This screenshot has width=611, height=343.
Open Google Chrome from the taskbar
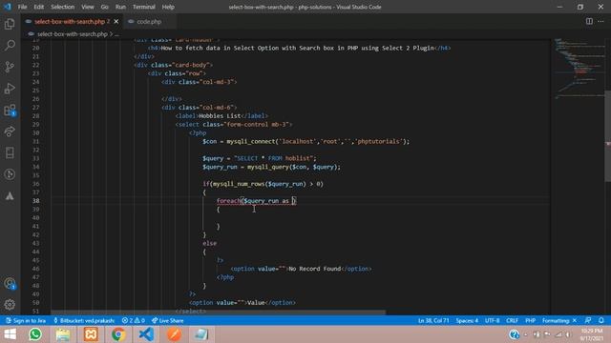pos(118,334)
